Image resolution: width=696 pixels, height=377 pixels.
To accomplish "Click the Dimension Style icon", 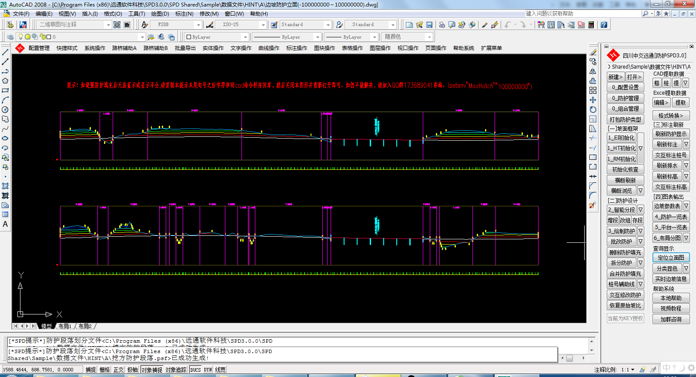I will click(x=210, y=25).
